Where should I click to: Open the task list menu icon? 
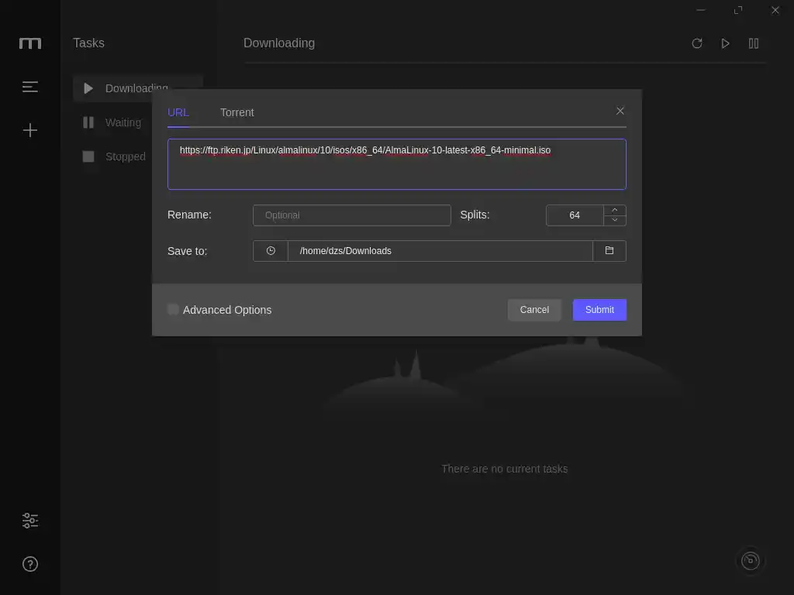30,87
